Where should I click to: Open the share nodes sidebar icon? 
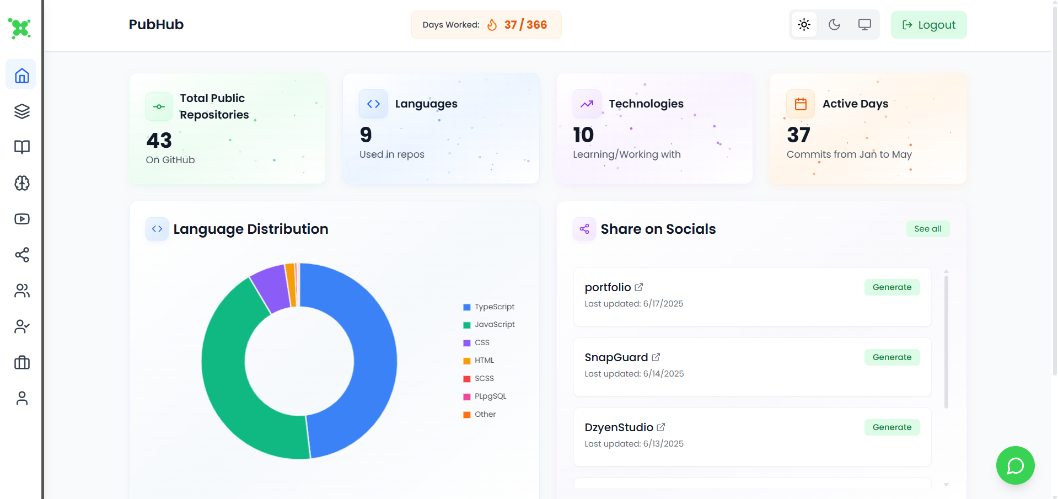(x=22, y=255)
